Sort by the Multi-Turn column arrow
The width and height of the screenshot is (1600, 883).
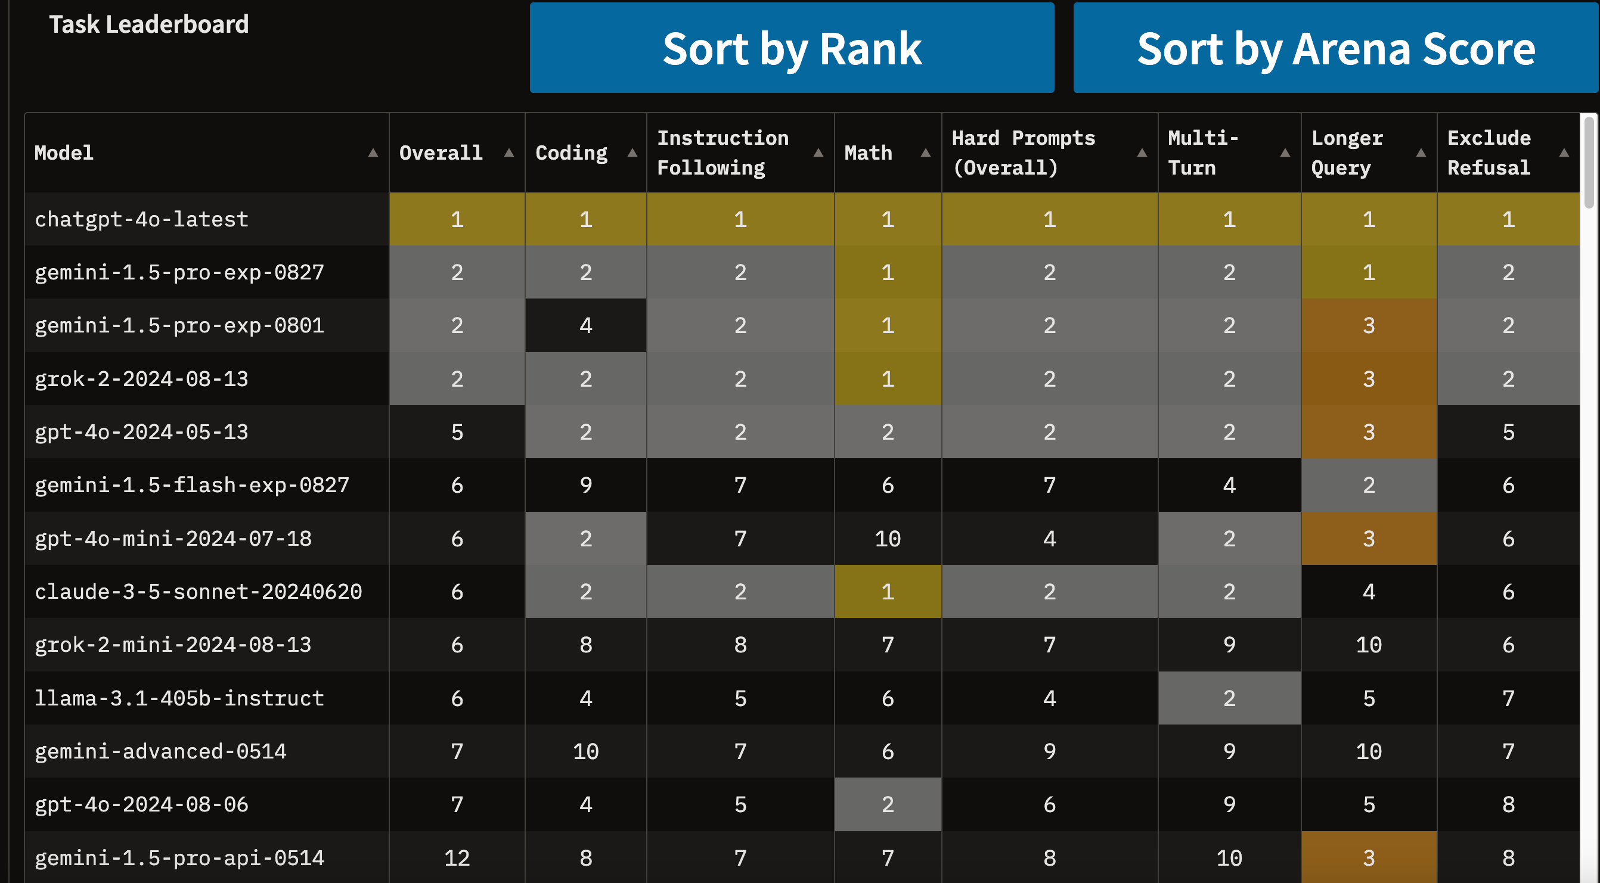pyautogui.click(x=1285, y=153)
